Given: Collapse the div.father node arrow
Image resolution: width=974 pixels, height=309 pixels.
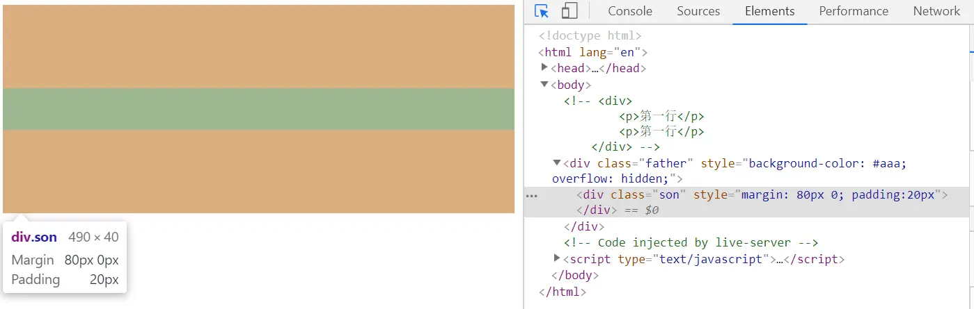Looking at the screenshot, I should (x=557, y=162).
